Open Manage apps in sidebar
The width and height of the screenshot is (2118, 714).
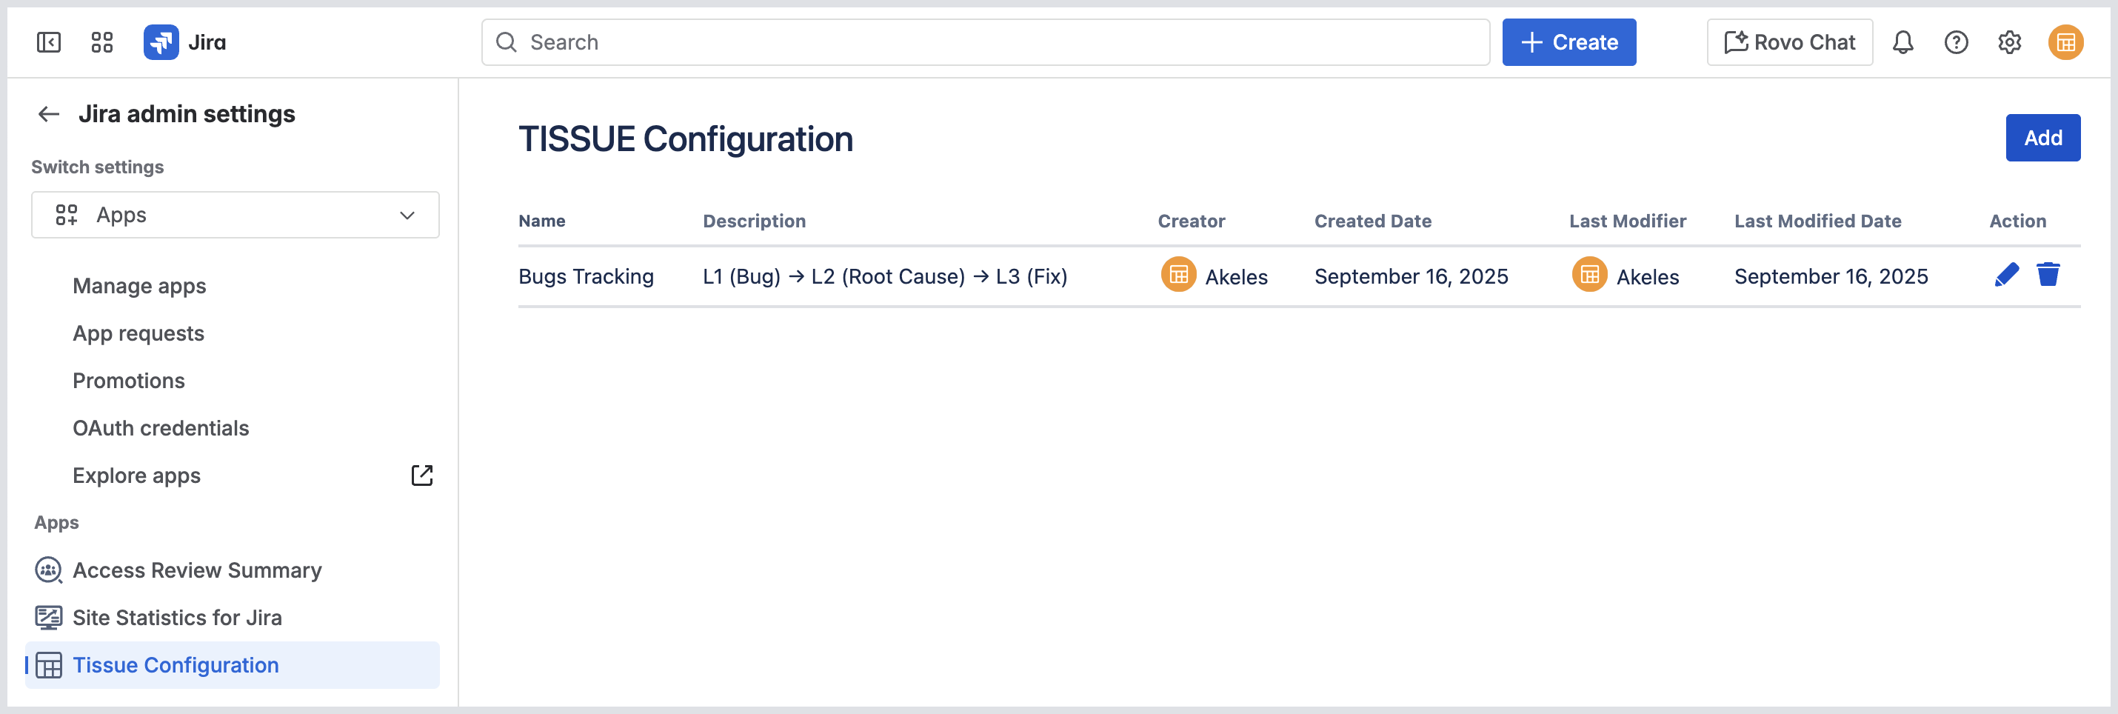139,286
